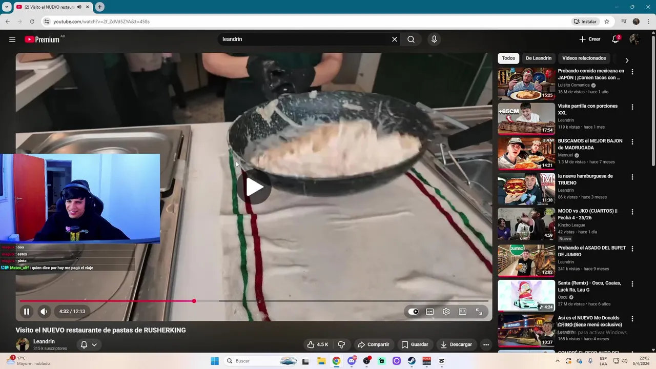The image size is (656, 369).
Task: Click the Compartir button
Action: (x=374, y=344)
